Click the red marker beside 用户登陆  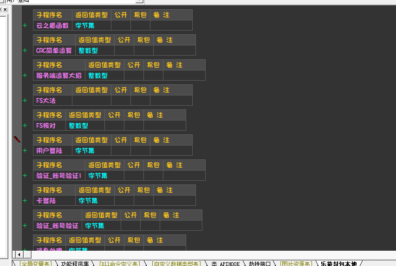coord(17,139)
